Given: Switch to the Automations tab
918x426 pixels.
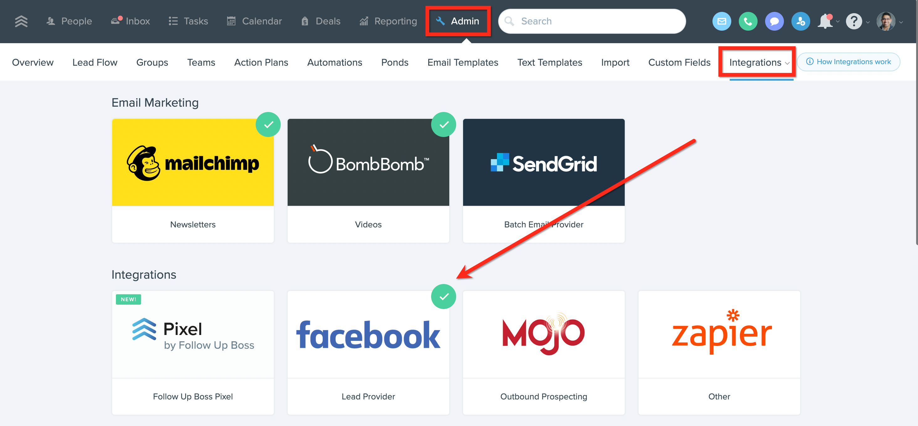Looking at the screenshot, I should (x=335, y=62).
